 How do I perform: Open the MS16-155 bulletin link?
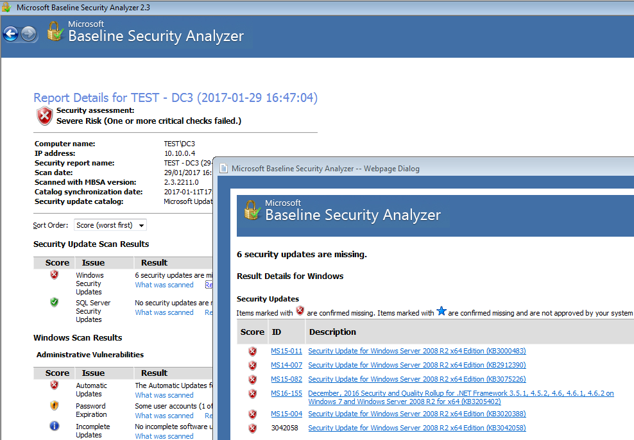click(x=287, y=394)
